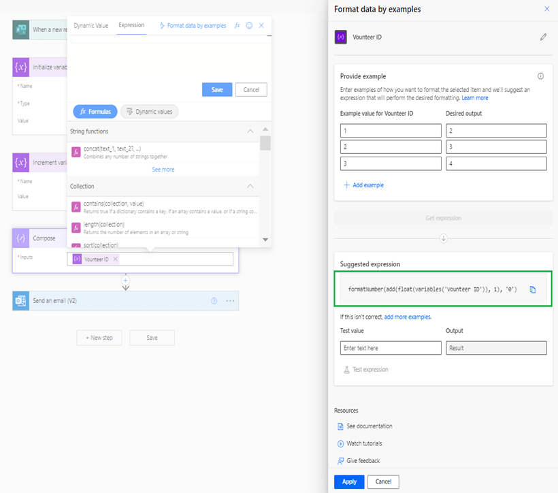Click the fx icon in the popup header

(x=237, y=26)
